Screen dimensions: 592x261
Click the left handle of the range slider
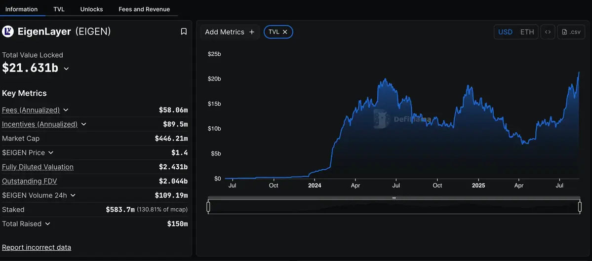(208, 207)
